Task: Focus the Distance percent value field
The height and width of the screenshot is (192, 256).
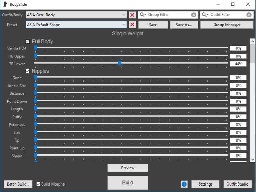Action: [238, 93]
